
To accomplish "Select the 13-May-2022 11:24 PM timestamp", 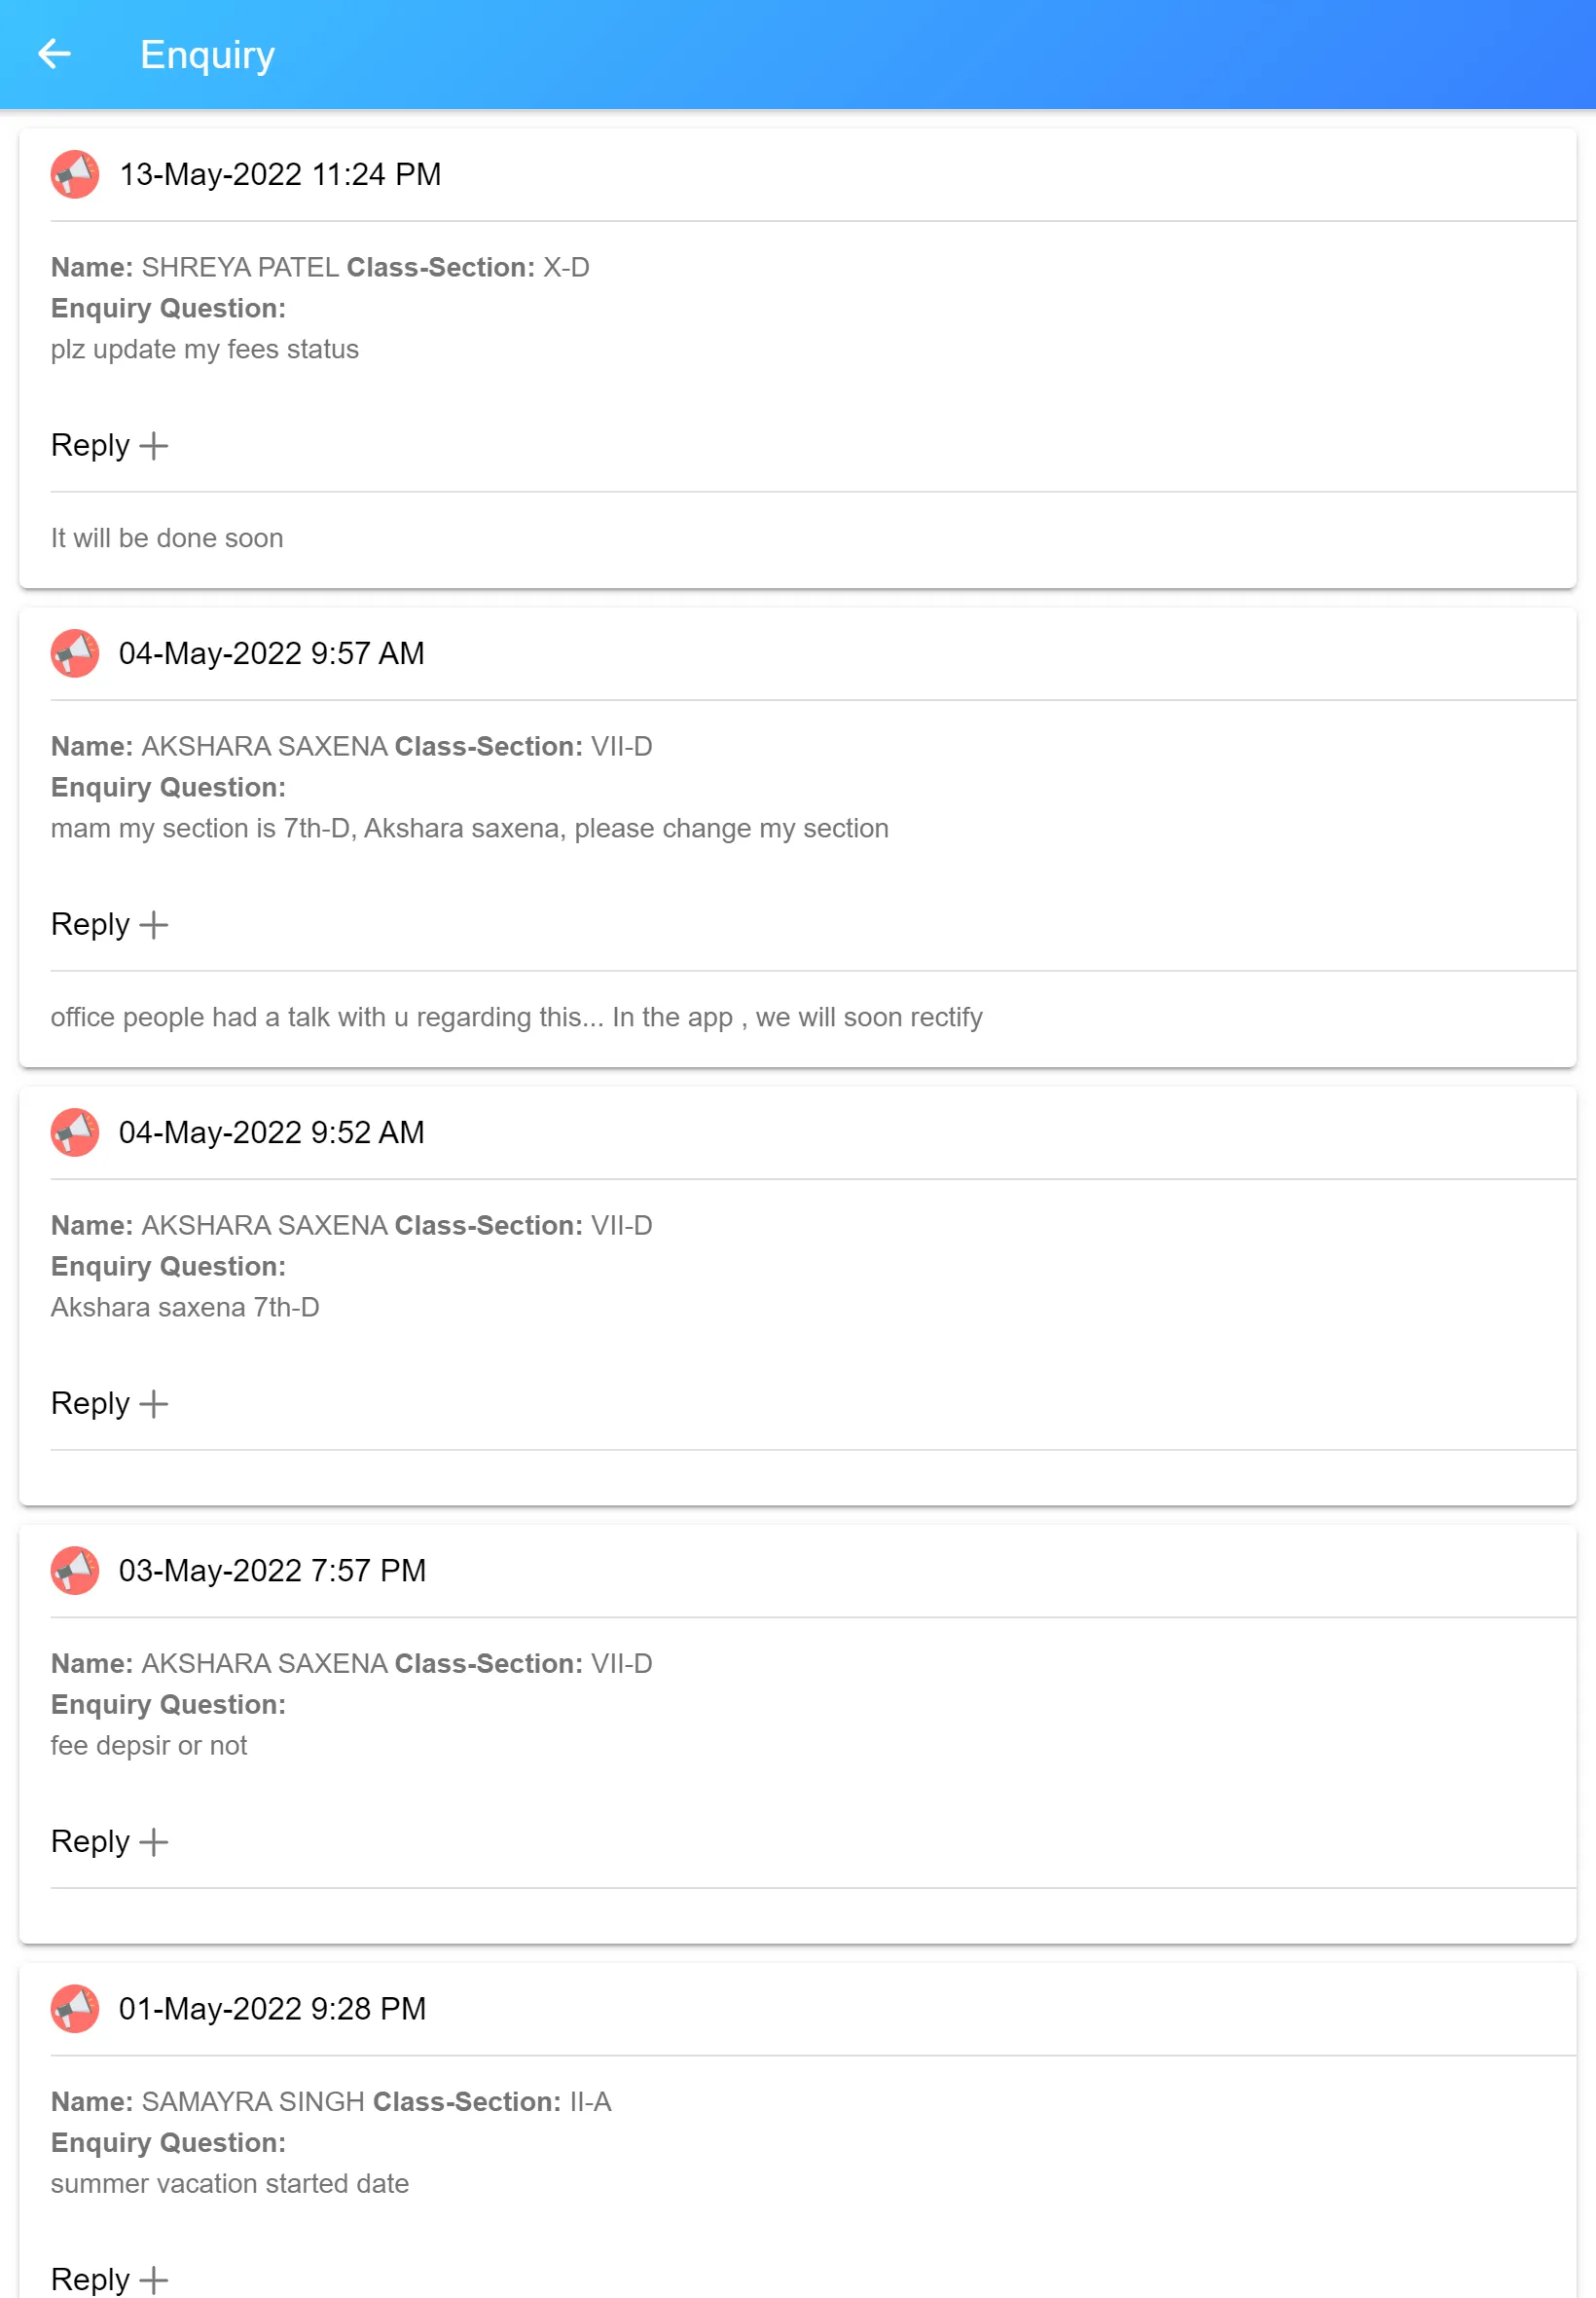I will [280, 174].
